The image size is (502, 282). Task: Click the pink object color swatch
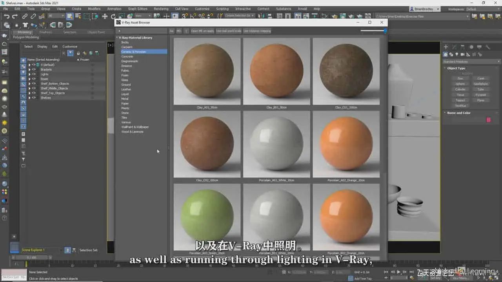488,120
